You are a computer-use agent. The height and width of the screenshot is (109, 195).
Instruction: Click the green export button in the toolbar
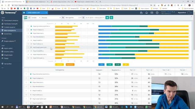[112, 18]
